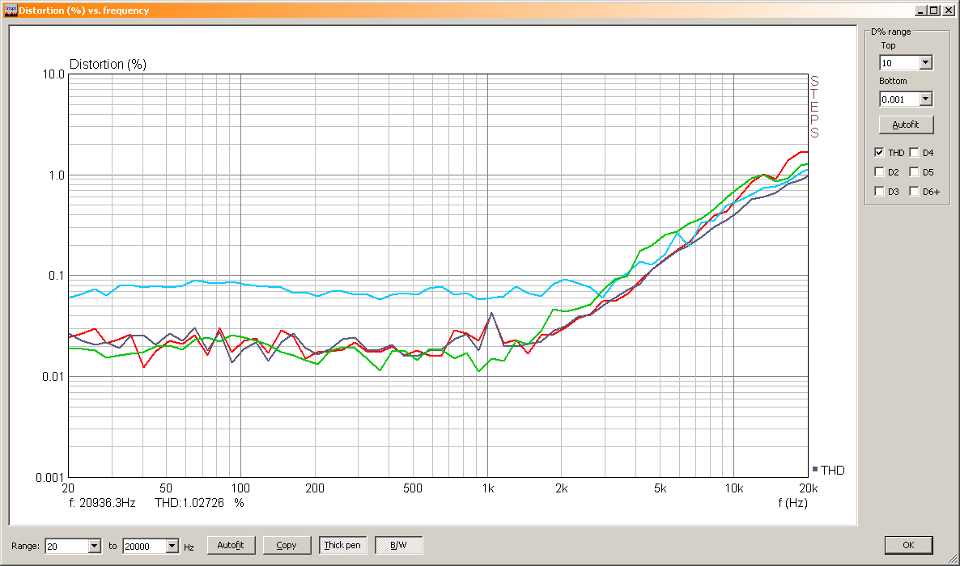Copy the graph with Copy button
This screenshot has height=566, width=960.
287,545
